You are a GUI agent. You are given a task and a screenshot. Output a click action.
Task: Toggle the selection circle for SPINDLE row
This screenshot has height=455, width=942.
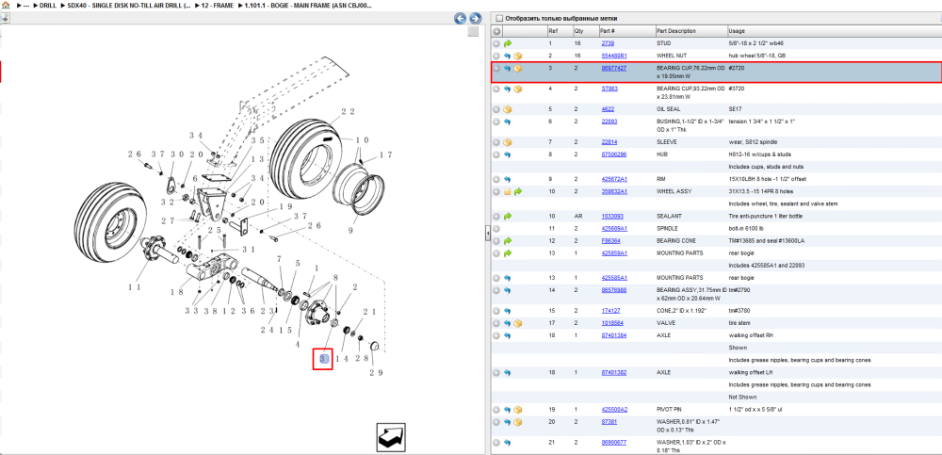click(496, 228)
